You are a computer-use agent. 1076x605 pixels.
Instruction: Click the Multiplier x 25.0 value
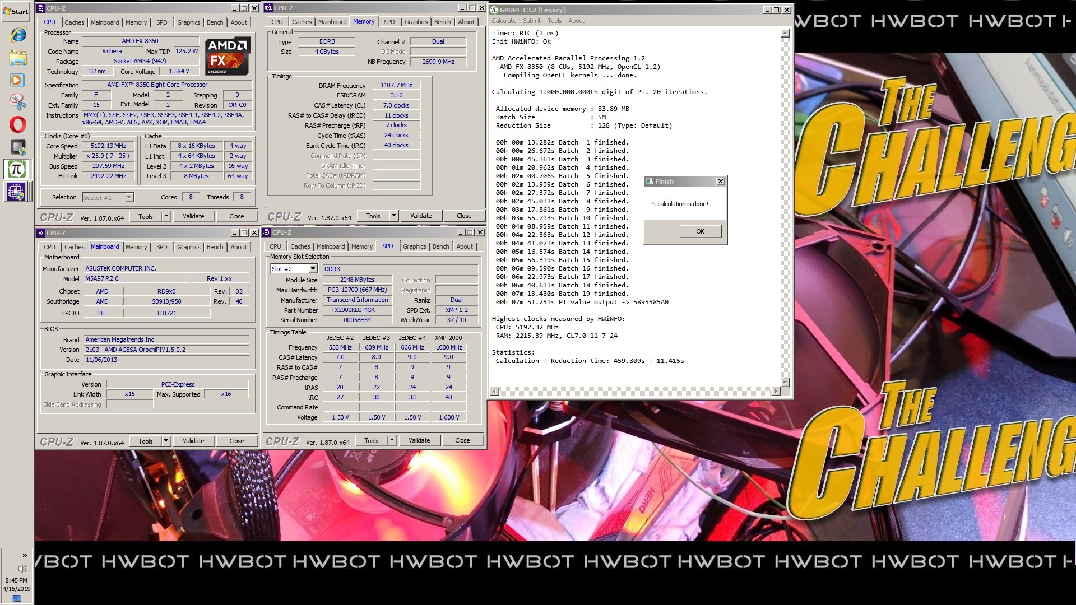(108, 156)
